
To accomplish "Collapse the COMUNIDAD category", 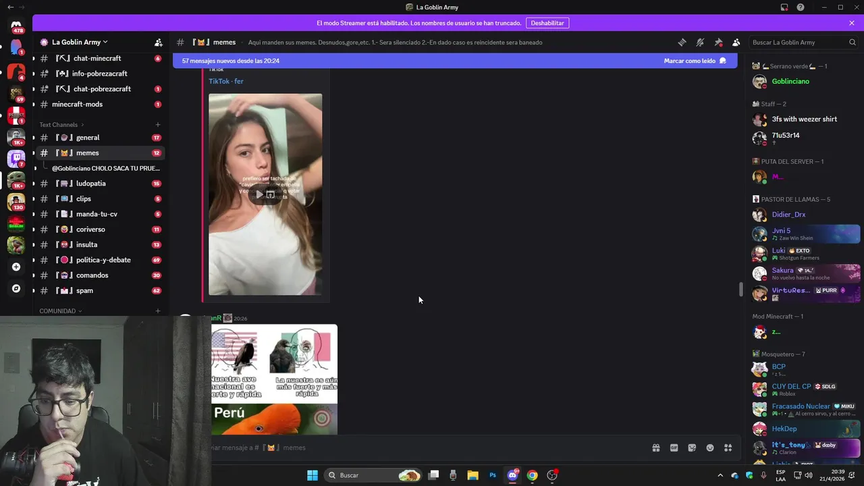I will click(x=61, y=311).
